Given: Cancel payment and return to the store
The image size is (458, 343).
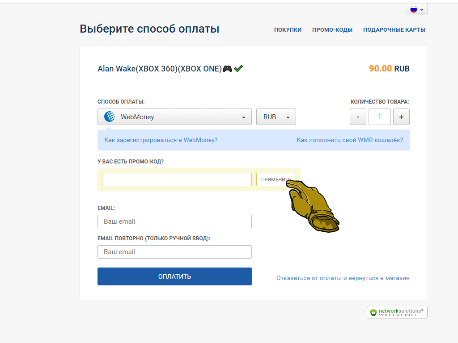Looking at the screenshot, I should click(x=343, y=278).
